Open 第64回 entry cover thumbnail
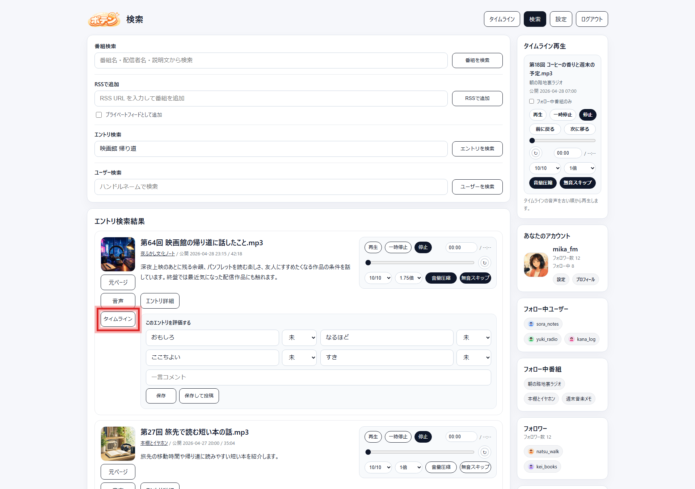695x489 pixels. [118, 254]
